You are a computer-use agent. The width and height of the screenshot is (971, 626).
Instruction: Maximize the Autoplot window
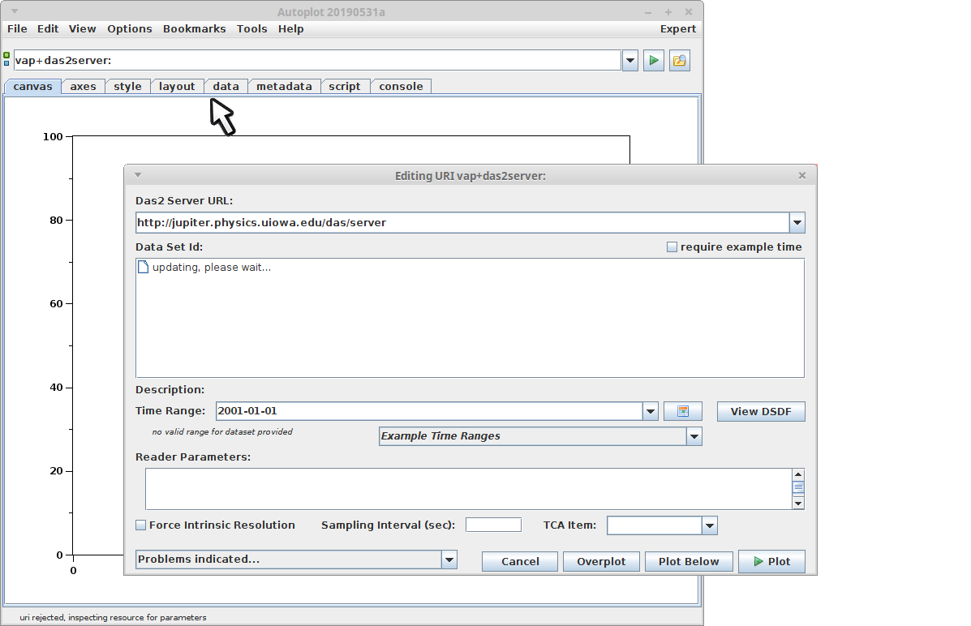pos(668,12)
